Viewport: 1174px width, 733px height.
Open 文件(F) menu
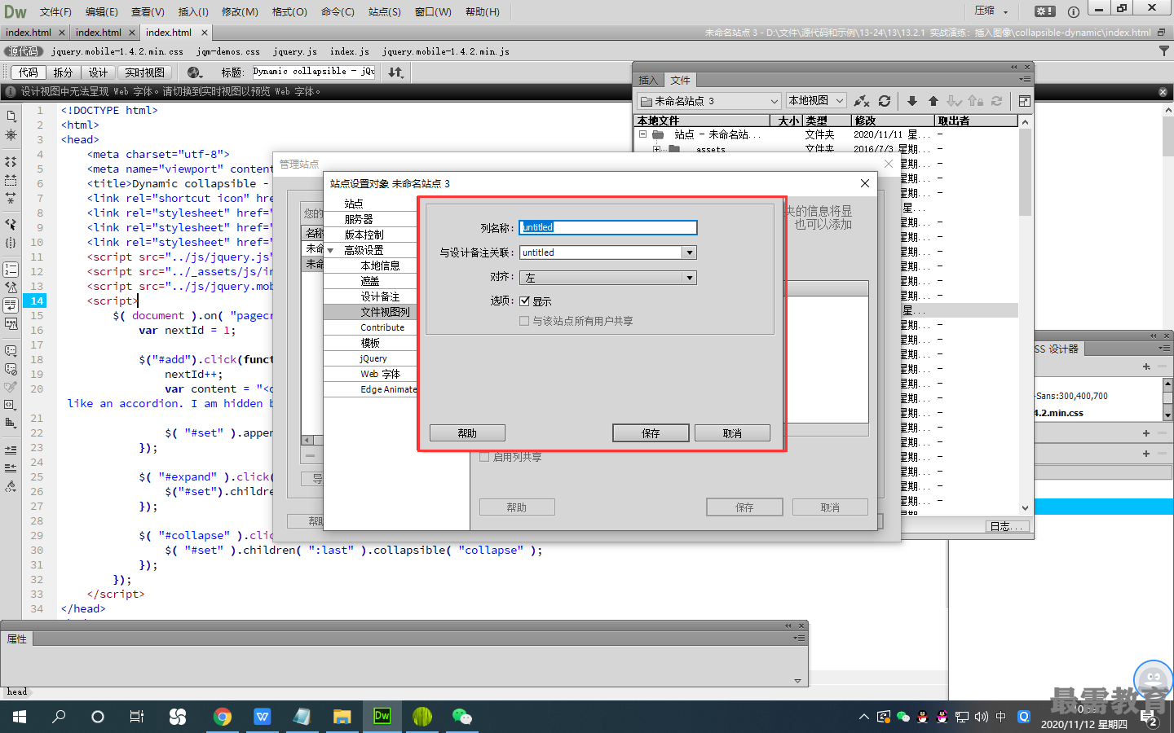pos(55,11)
